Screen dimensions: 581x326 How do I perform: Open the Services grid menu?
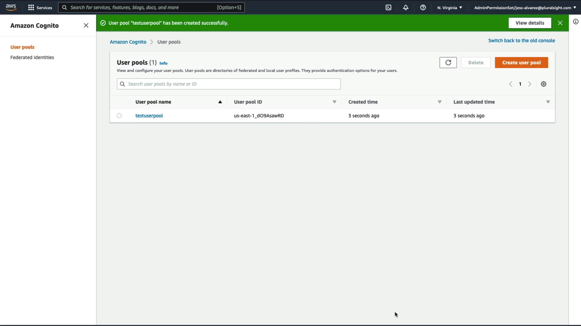[40, 8]
